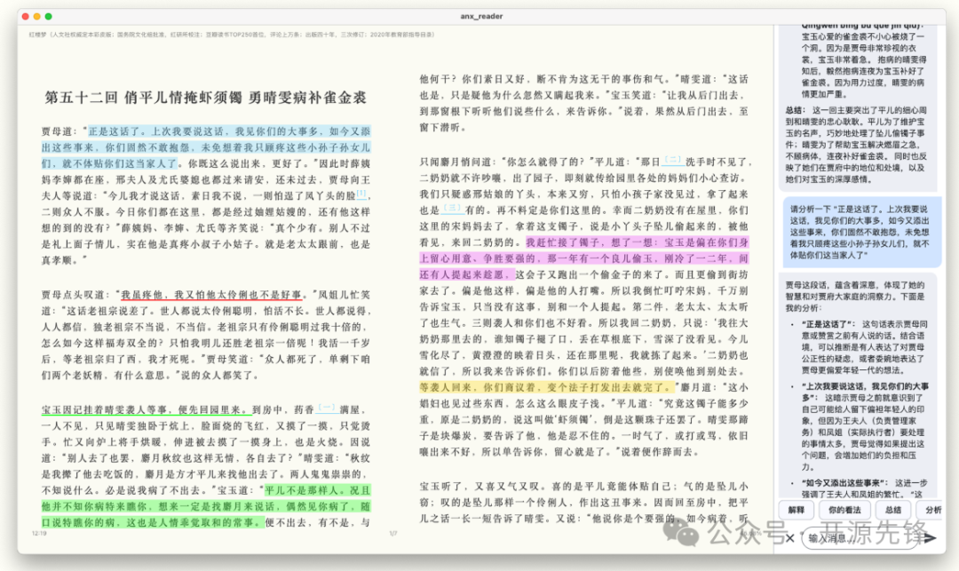Minimize the window with the yellow button

pos(36,17)
